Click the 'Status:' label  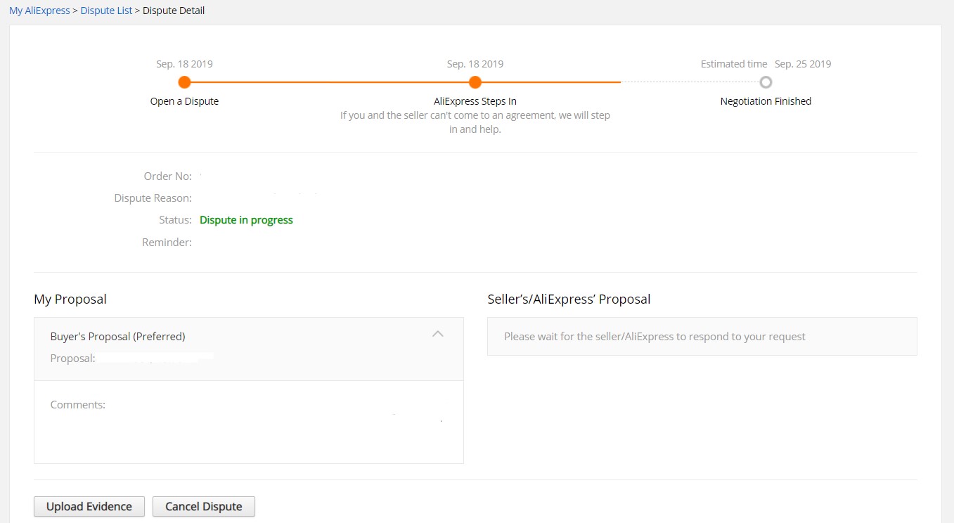175,220
